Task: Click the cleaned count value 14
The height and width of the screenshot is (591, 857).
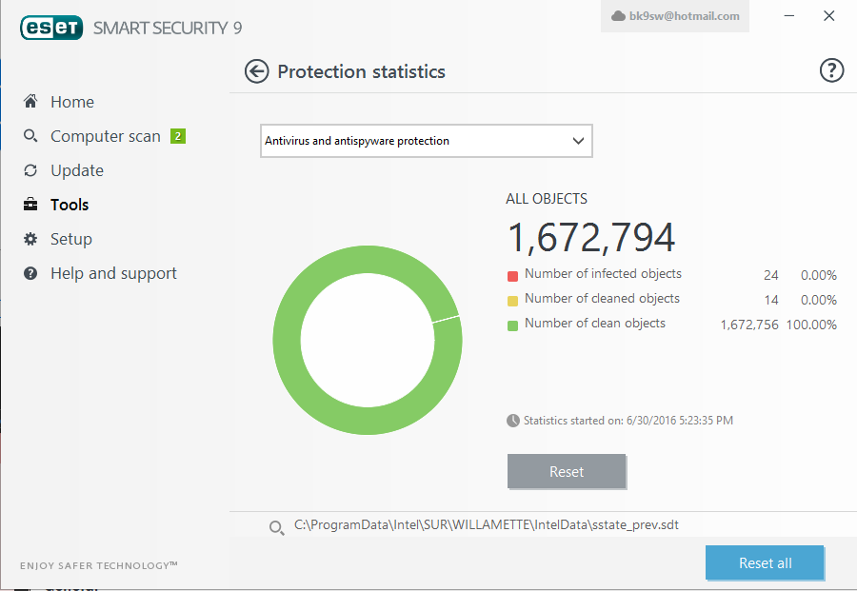Action: [771, 300]
